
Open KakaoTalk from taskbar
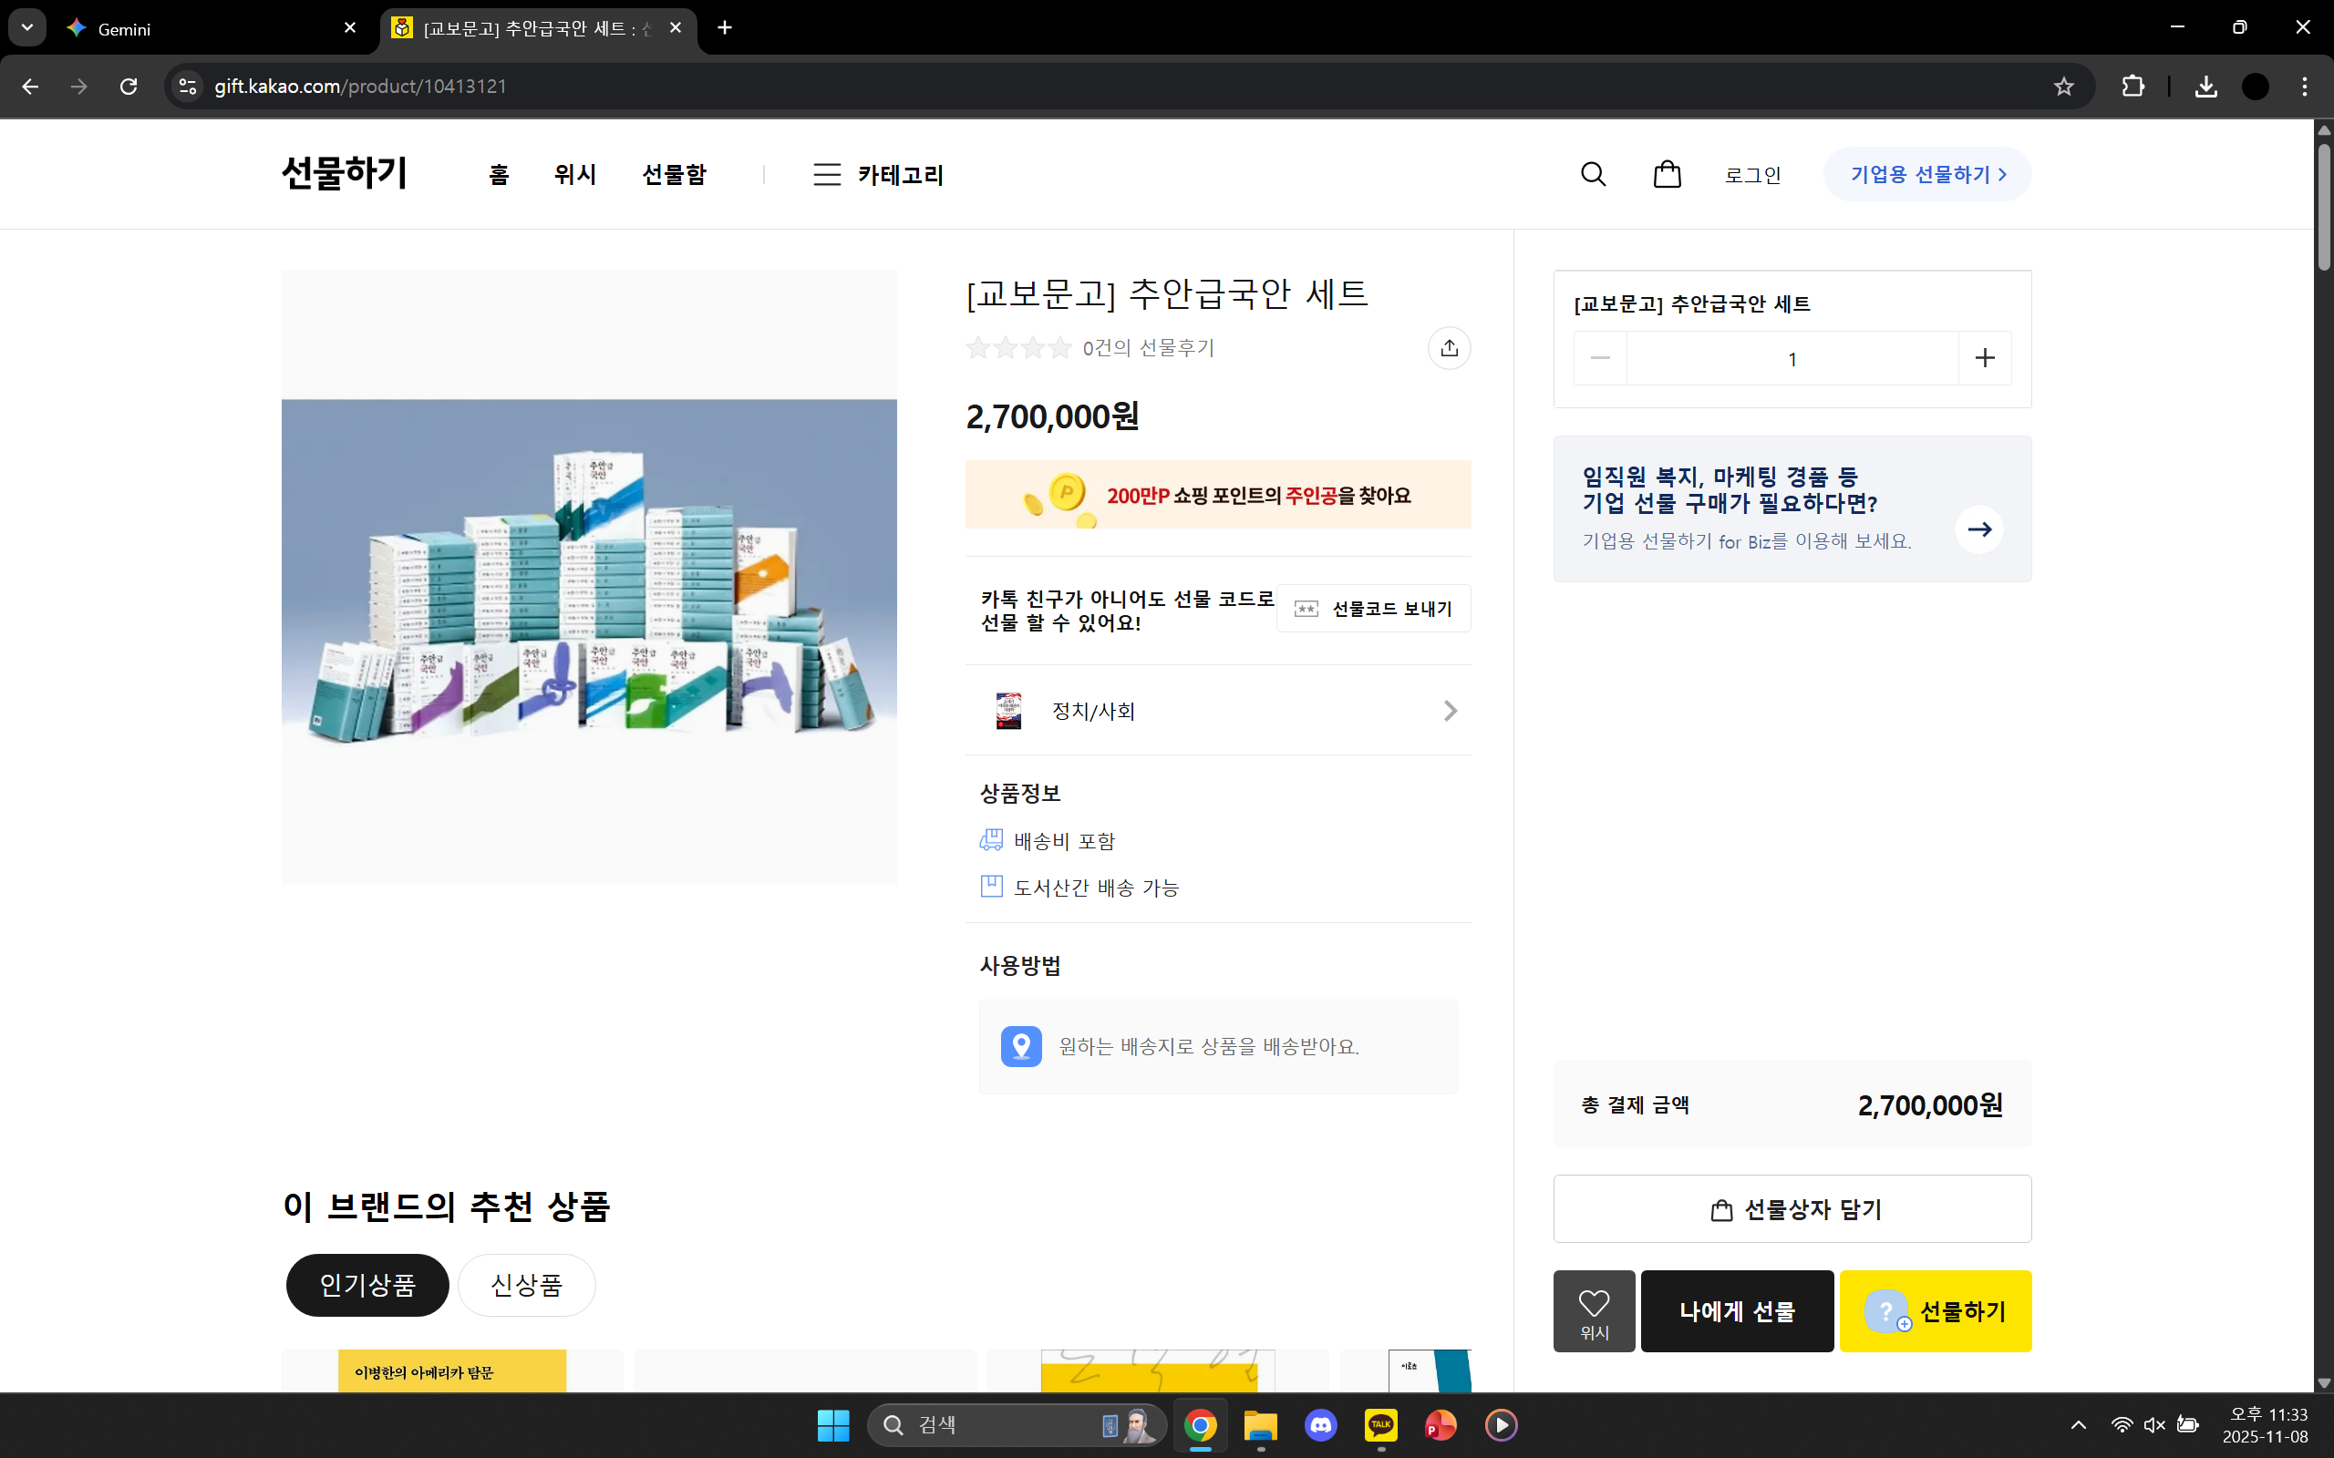click(x=1380, y=1424)
